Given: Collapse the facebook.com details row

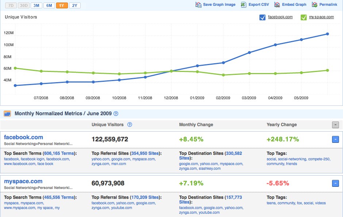Looking at the screenshot, I should pyautogui.click(x=335, y=139).
